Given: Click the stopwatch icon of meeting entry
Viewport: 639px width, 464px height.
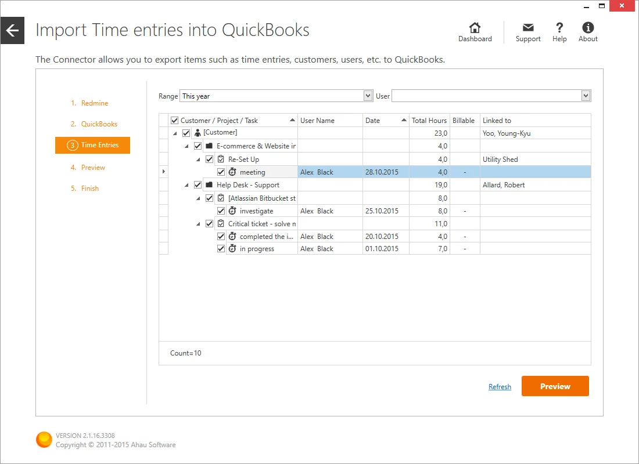Looking at the screenshot, I should tap(232, 172).
